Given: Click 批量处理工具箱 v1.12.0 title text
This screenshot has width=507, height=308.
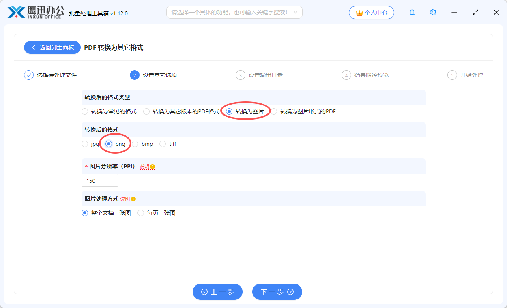Looking at the screenshot, I should click(98, 13).
